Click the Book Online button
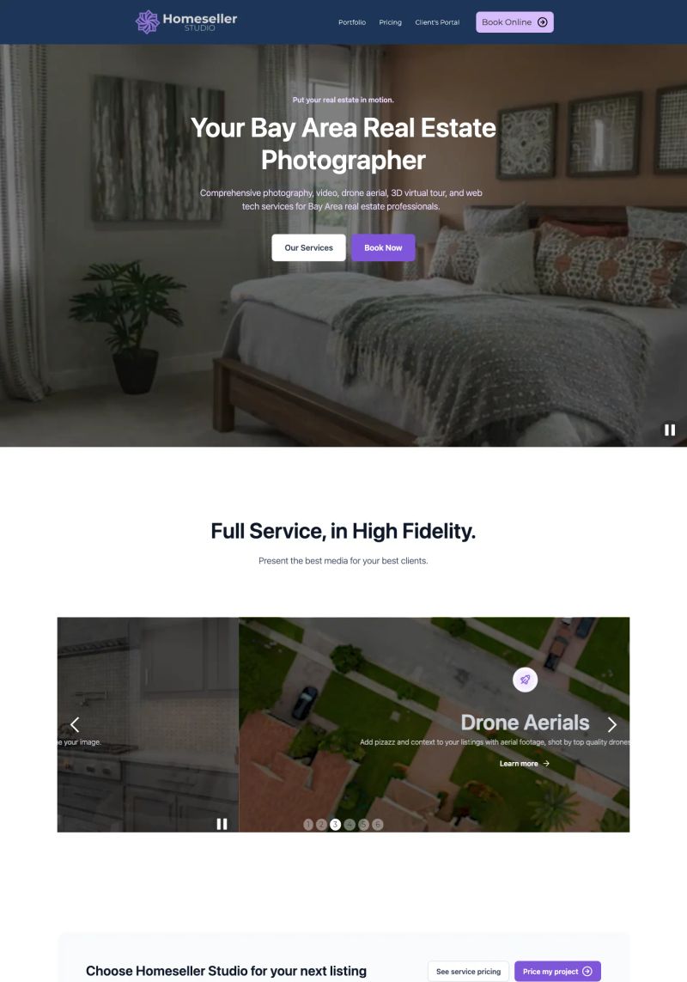The height and width of the screenshot is (982, 687). 514,22
